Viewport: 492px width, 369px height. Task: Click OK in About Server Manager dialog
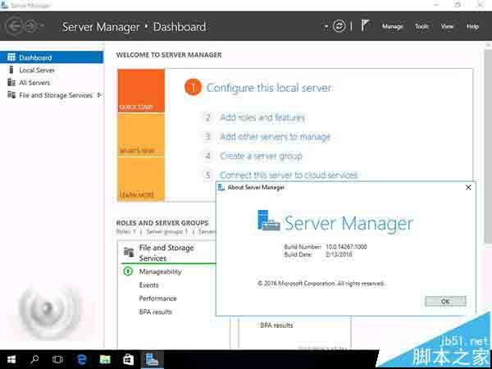click(445, 302)
